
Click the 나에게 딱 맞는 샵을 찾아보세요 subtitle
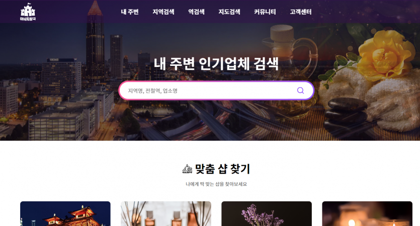click(216, 184)
